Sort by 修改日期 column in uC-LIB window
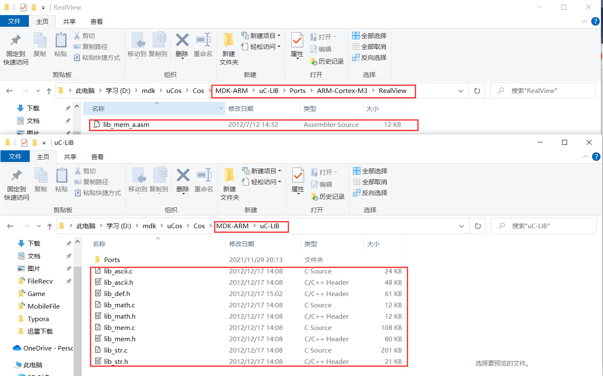Viewport: 603px width, 376px height. click(x=263, y=244)
